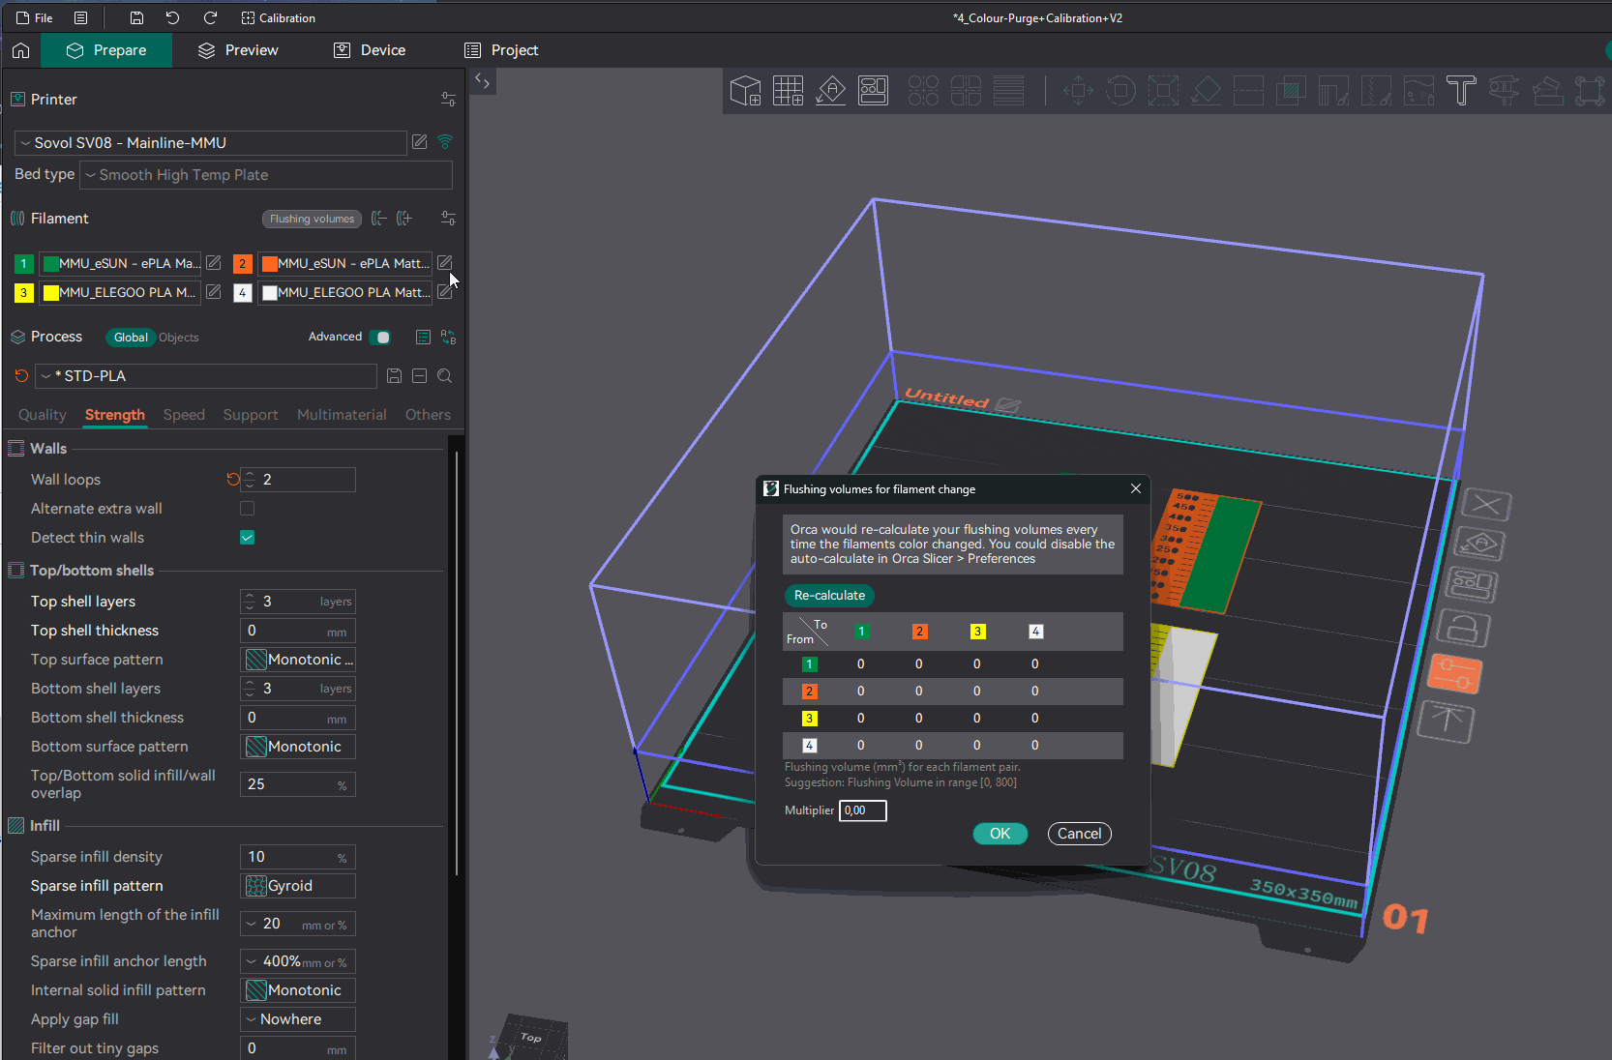Viewport: 1612px width, 1060px height.
Task: Click the save project icon
Action: click(136, 17)
